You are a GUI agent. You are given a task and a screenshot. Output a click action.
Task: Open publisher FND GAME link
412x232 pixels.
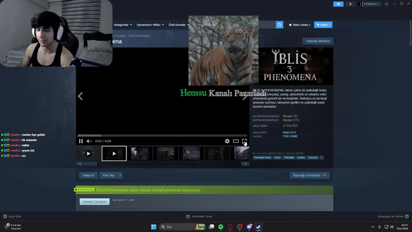point(290,136)
